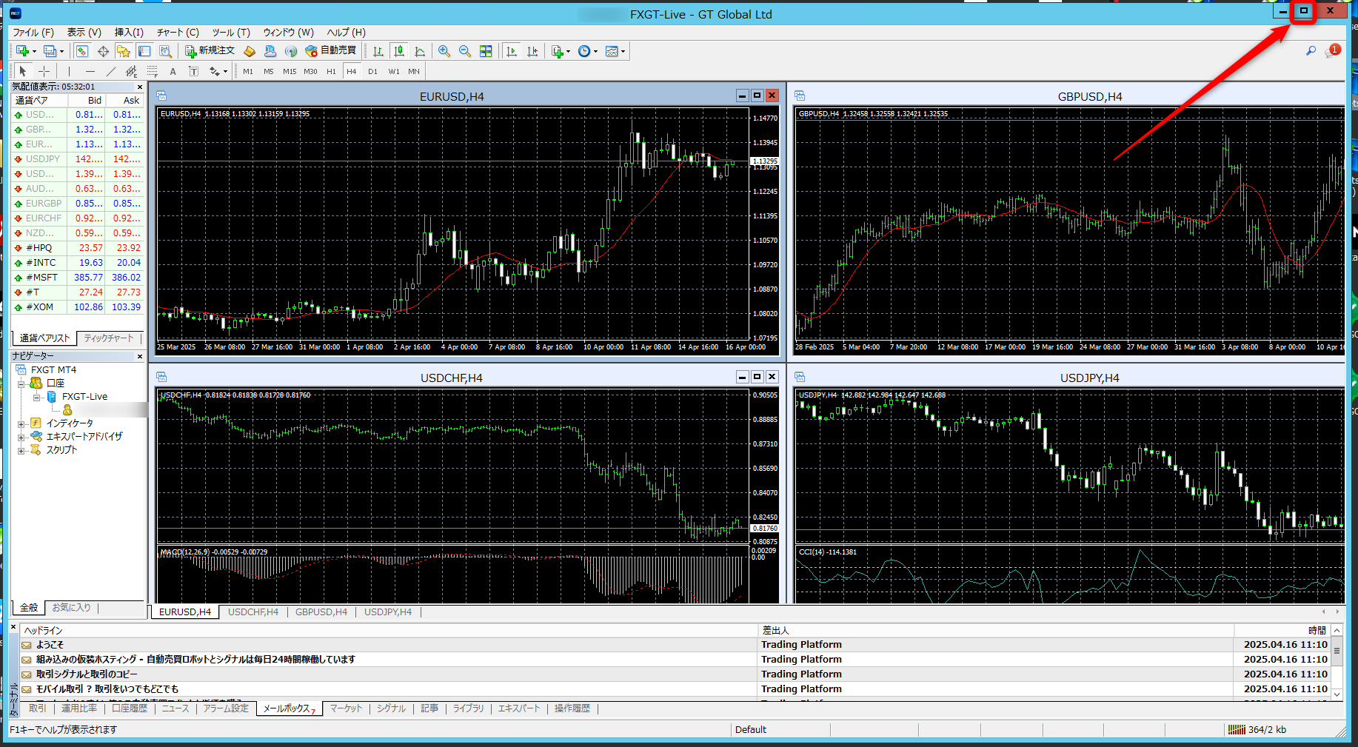This screenshot has height=747, width=1358.
Task: Tile chart windows with the grid icon
Action: point(486,51)
